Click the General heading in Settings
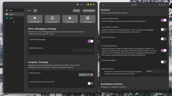This screenshot has height=96, width=172. [105, 10]
